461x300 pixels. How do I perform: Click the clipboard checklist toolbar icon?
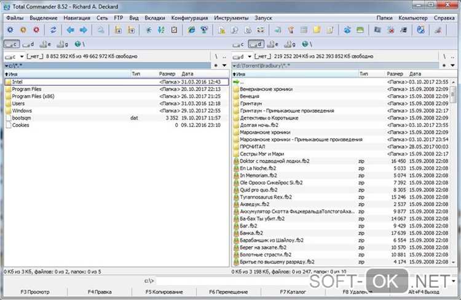click(174, 29)
